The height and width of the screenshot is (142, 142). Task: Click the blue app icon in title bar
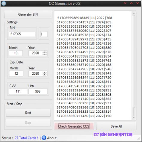(x=4, y=3)
